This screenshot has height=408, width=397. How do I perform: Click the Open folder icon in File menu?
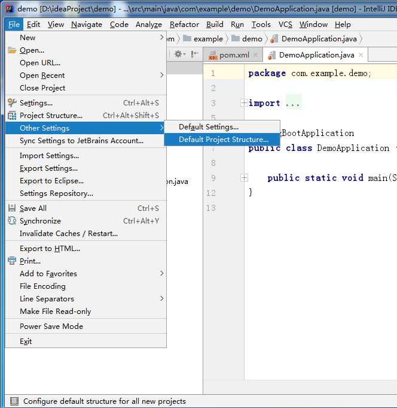(12, 50)
